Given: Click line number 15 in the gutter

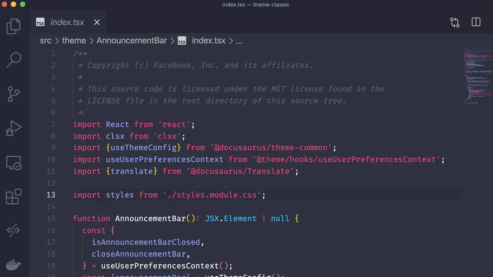Looking at the screenshot, I should click(x=51, y=219).
